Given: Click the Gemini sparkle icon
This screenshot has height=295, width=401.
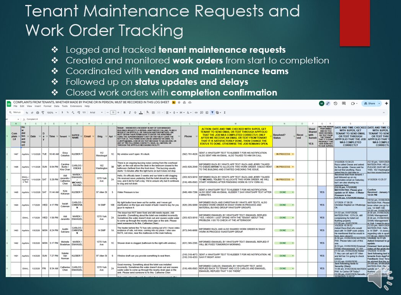Looking at the screenshot, I should (x=386, y=104).
